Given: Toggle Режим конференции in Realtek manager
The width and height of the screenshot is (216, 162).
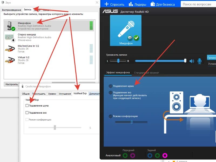Looking at the screenshot, I should [110, 116].
